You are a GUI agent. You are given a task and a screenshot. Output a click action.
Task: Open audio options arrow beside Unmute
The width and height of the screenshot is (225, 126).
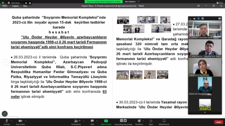pyautogui.click(x=11, y=121)
